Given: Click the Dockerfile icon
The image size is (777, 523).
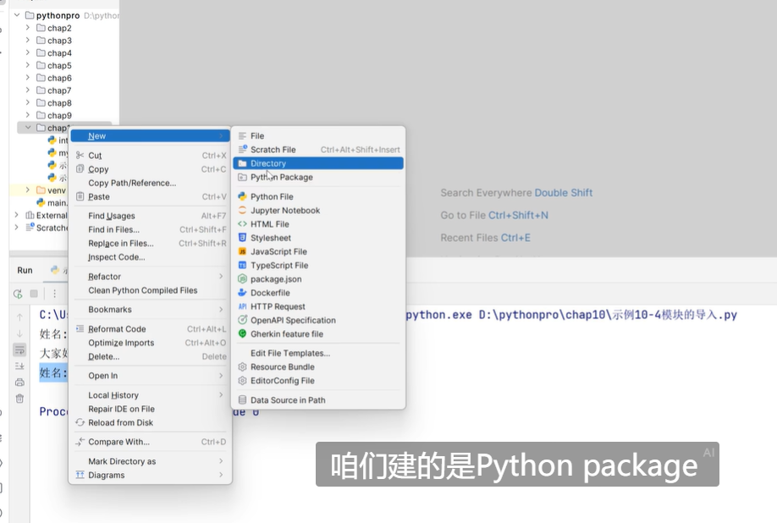Looking at the screenshot, I should [x=242, y=293].
